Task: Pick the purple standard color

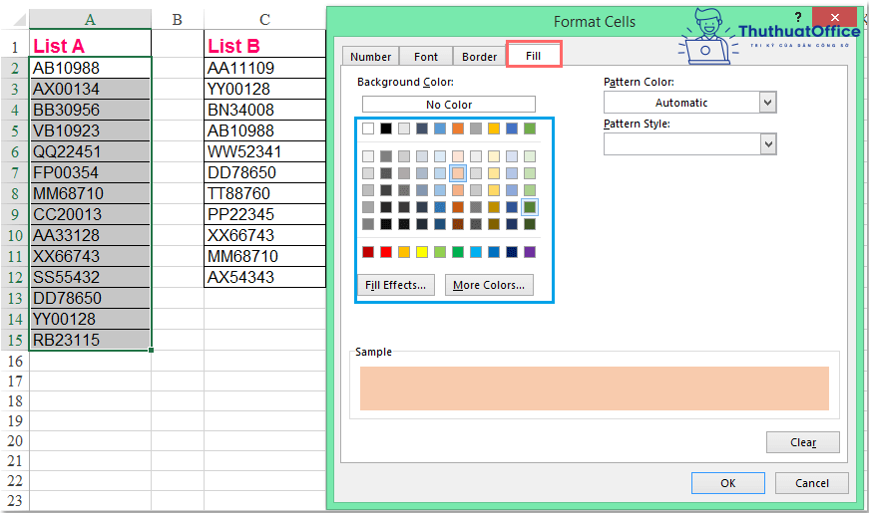Action: click(530, 252)
